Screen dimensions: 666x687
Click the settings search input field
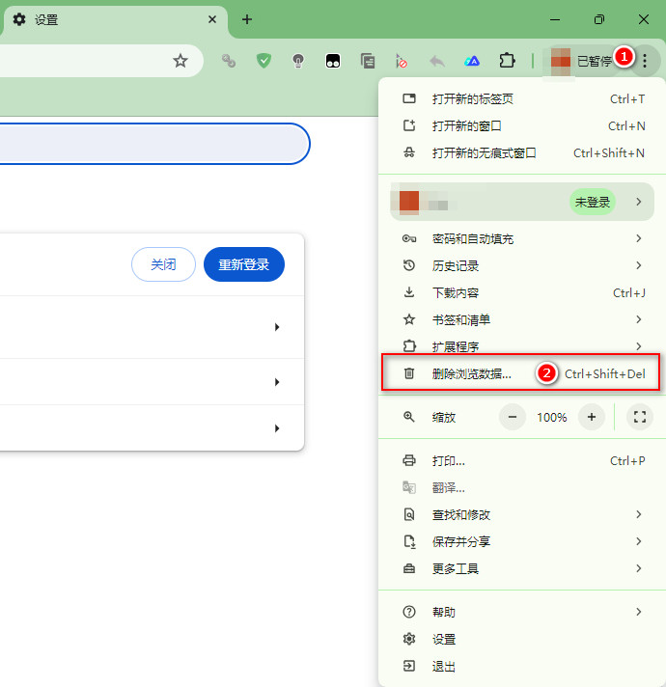[x=153, y=144]
